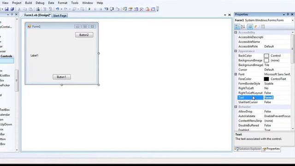This screenshot has width=295, height=166.
Task: Collapse the Accessibility category
Action: (236, 32)
